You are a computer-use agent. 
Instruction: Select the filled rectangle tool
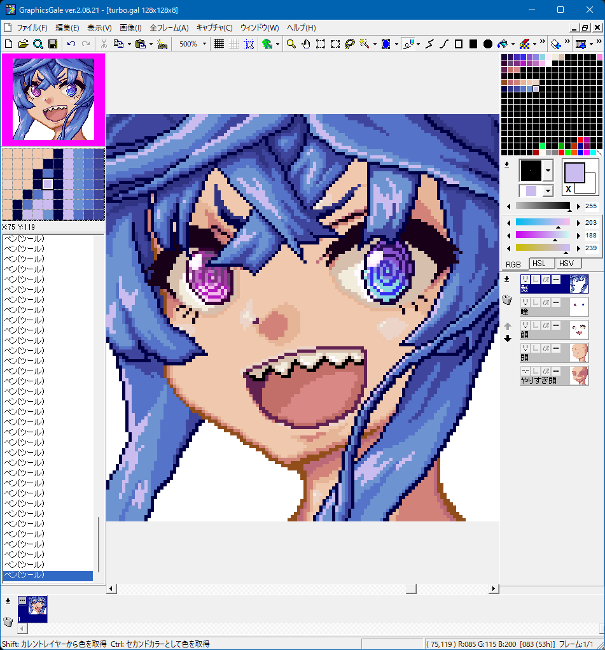(473, 44)
